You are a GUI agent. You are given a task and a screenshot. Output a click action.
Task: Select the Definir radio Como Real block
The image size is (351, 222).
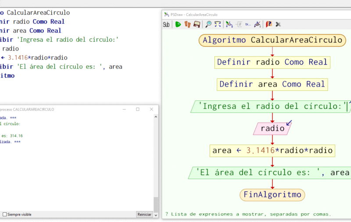[x=272, y=62]
